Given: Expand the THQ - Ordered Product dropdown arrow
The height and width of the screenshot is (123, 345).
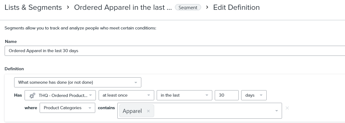Looking at the screenshot, I should (90, 95).
